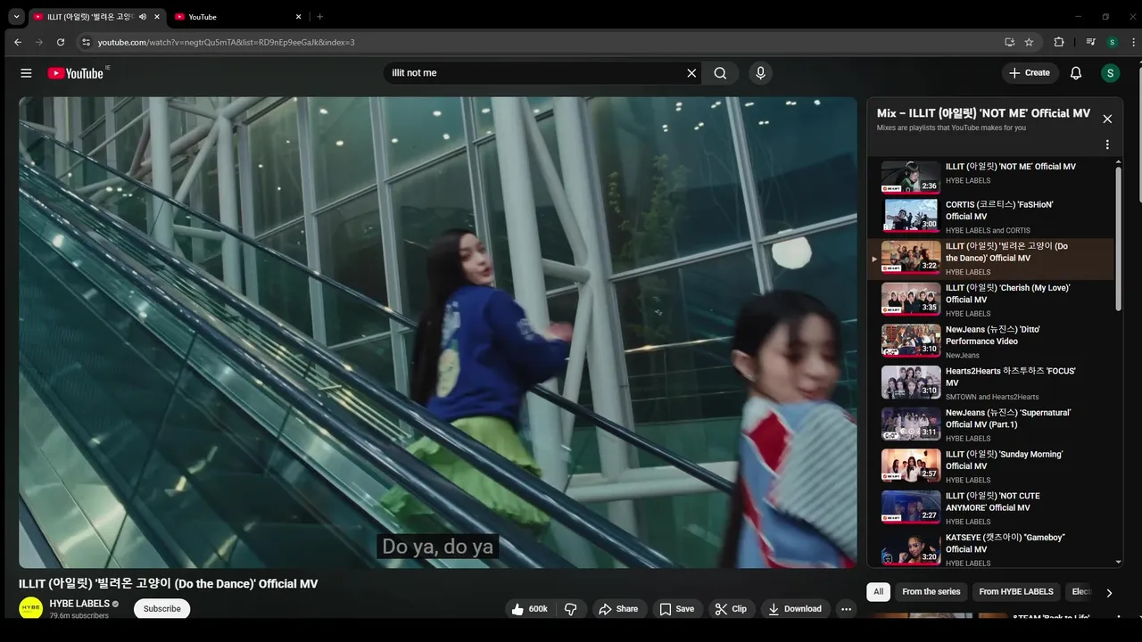
Task: Select the ILLIT video browser tab
Action: [x=96, y=17]
